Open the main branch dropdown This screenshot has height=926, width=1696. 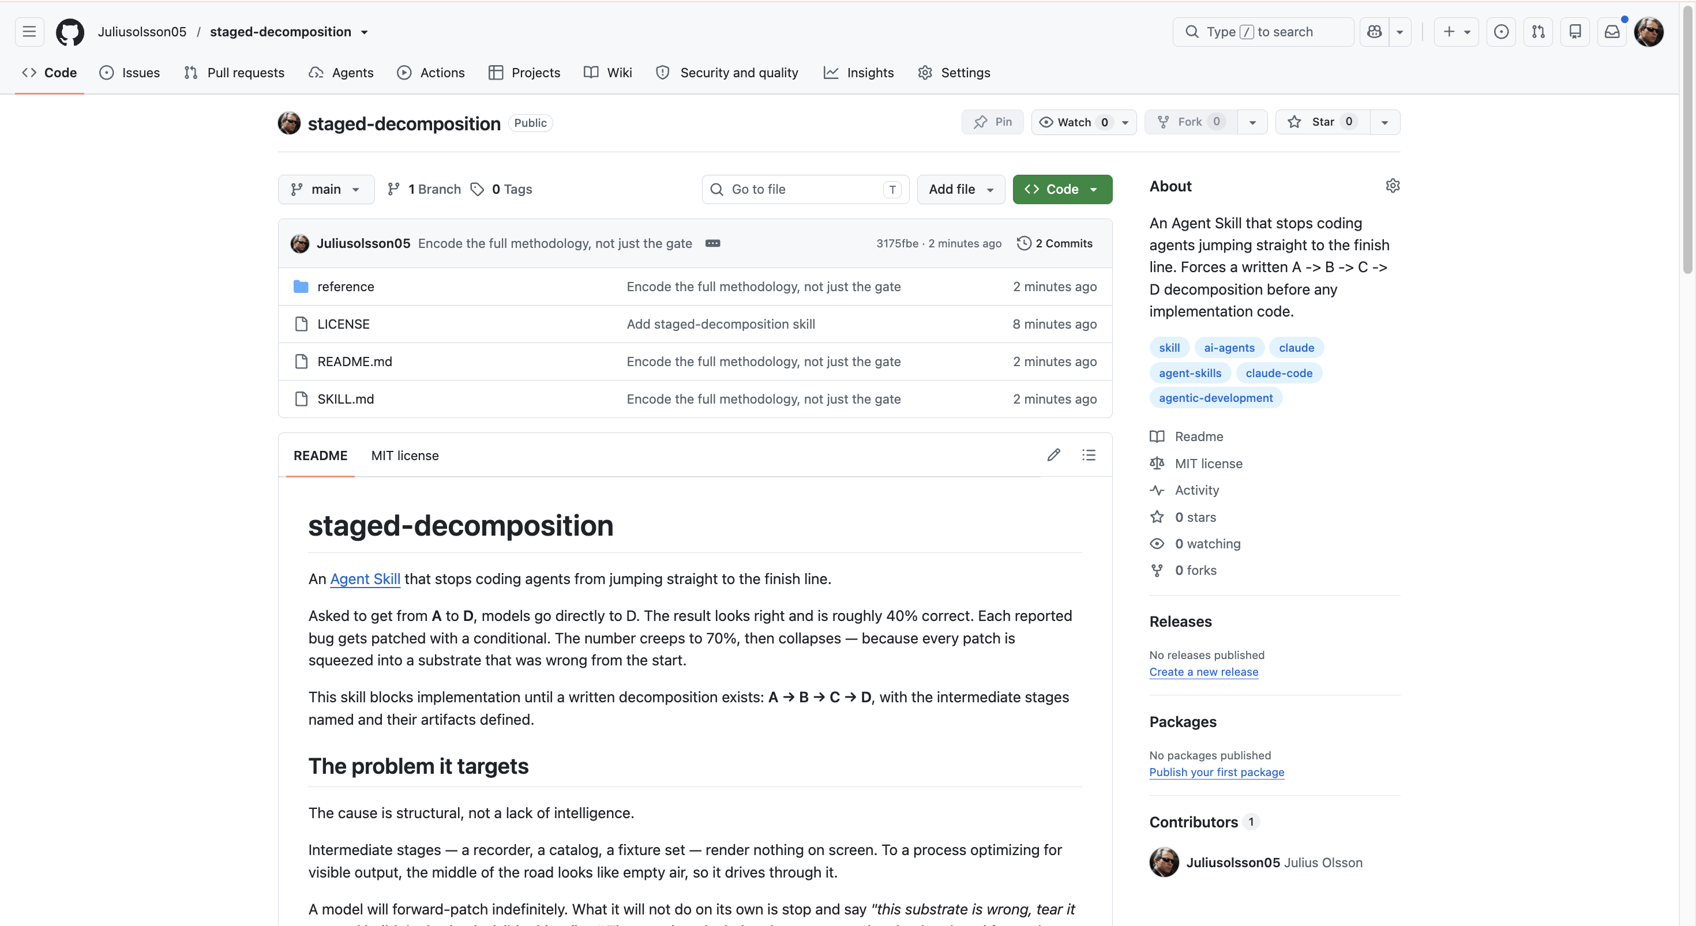pyautogui.click(x=326, y=189)
